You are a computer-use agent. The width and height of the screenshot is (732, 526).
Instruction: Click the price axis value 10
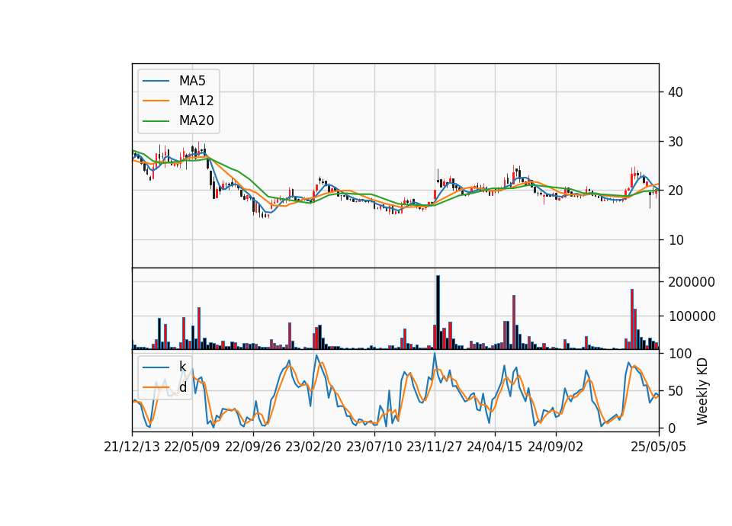pos(676,240)
